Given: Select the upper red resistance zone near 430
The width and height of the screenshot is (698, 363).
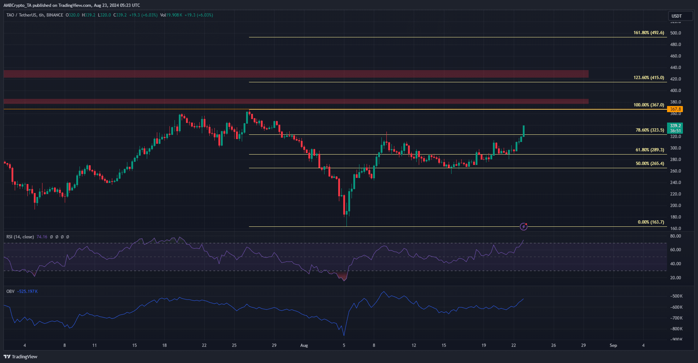Looking at the screenshot, I should [x=296, y=74].
